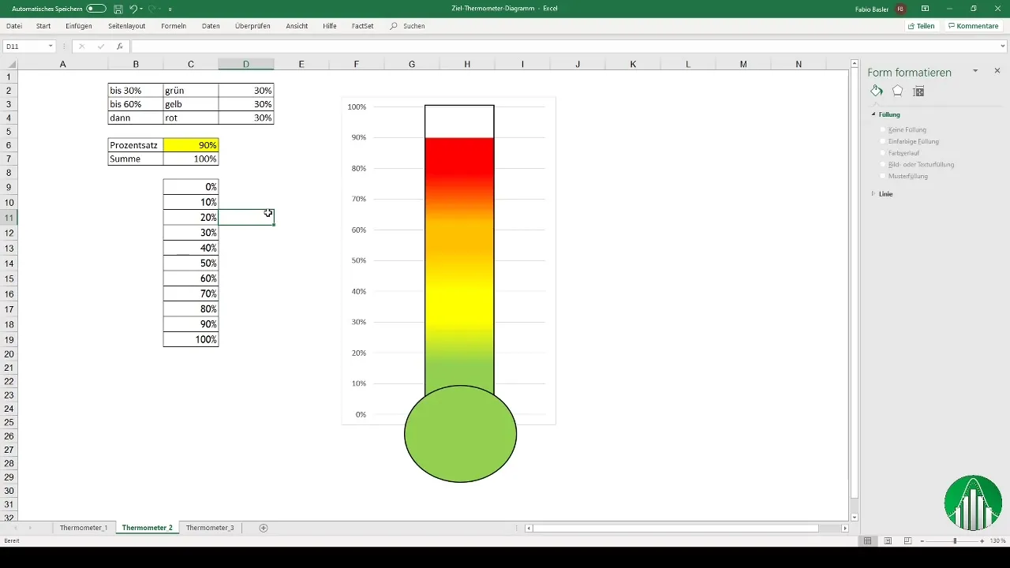The height and width of the screenshot is (568, 1010).
Task: Select the Keine Füllung radio button
Action: pos(884,129)
